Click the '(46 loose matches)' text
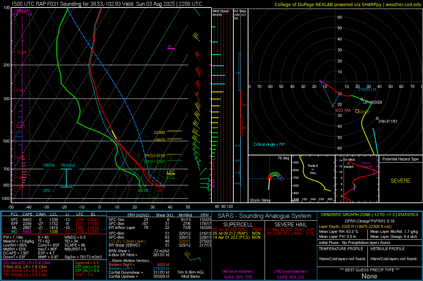The image size is (423, 281). click(x=238, y=271)
